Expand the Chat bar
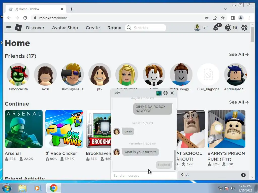 [213, 175]
